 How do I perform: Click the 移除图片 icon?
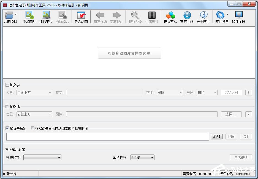tap(63, 17)
